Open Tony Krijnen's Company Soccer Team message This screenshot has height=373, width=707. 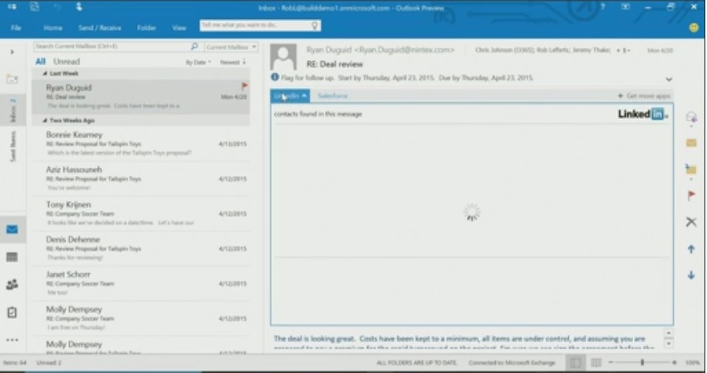[x=140, y=213]
